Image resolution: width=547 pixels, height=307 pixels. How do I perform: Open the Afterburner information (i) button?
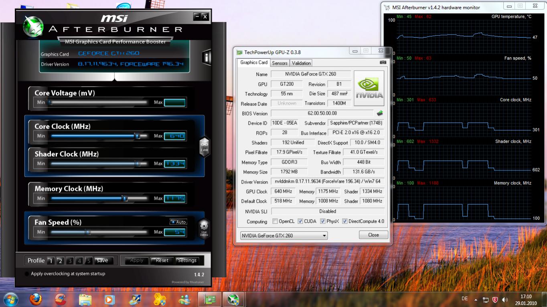tap(207, 57)
